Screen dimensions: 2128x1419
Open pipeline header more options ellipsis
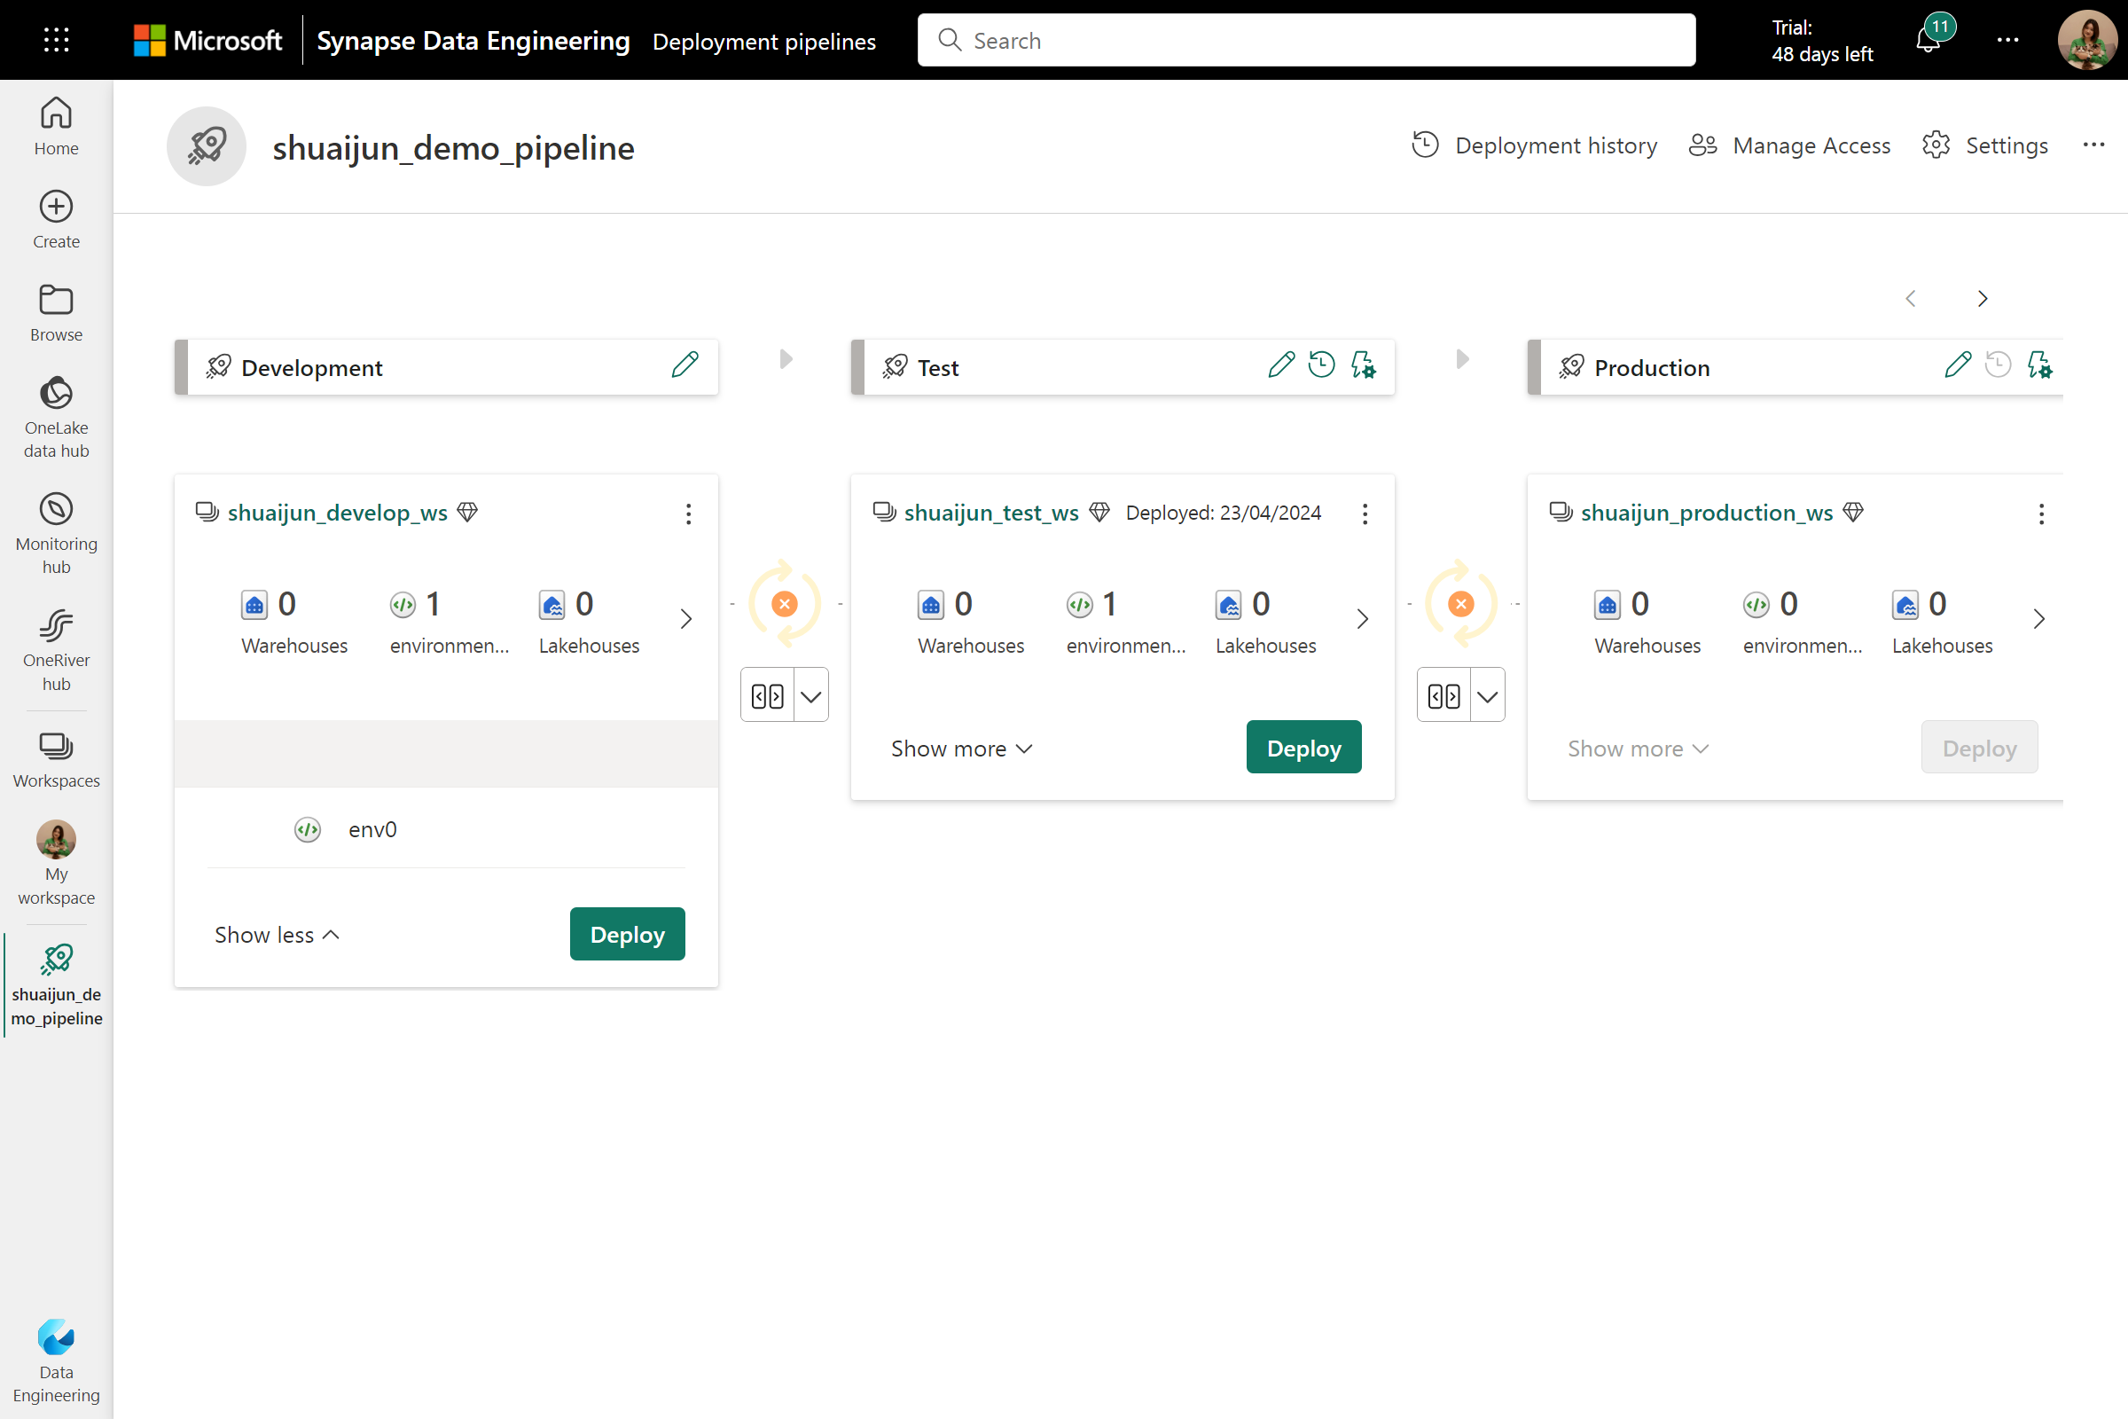point(2093,145)
